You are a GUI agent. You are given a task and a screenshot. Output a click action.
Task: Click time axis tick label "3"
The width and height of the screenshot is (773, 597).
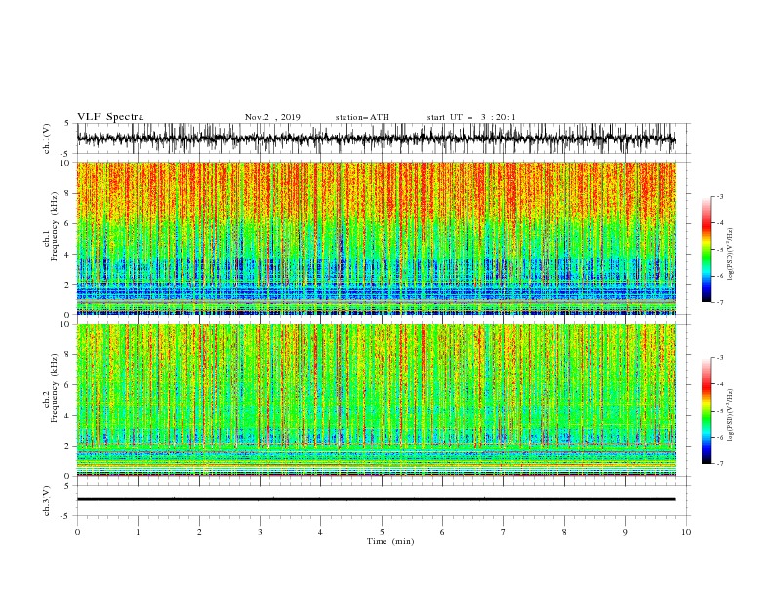pyautogui.click(x=260, y=532)
